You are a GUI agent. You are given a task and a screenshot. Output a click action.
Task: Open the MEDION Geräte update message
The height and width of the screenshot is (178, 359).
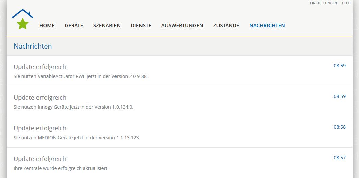[40, 128]
